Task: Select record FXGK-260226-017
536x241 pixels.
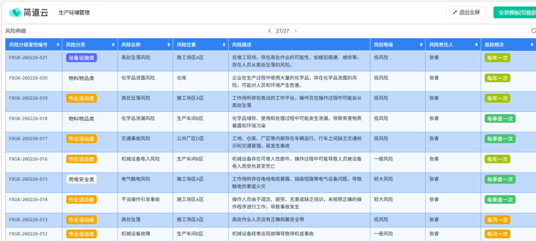Action: pyautogui.click(x=28, y=139)
